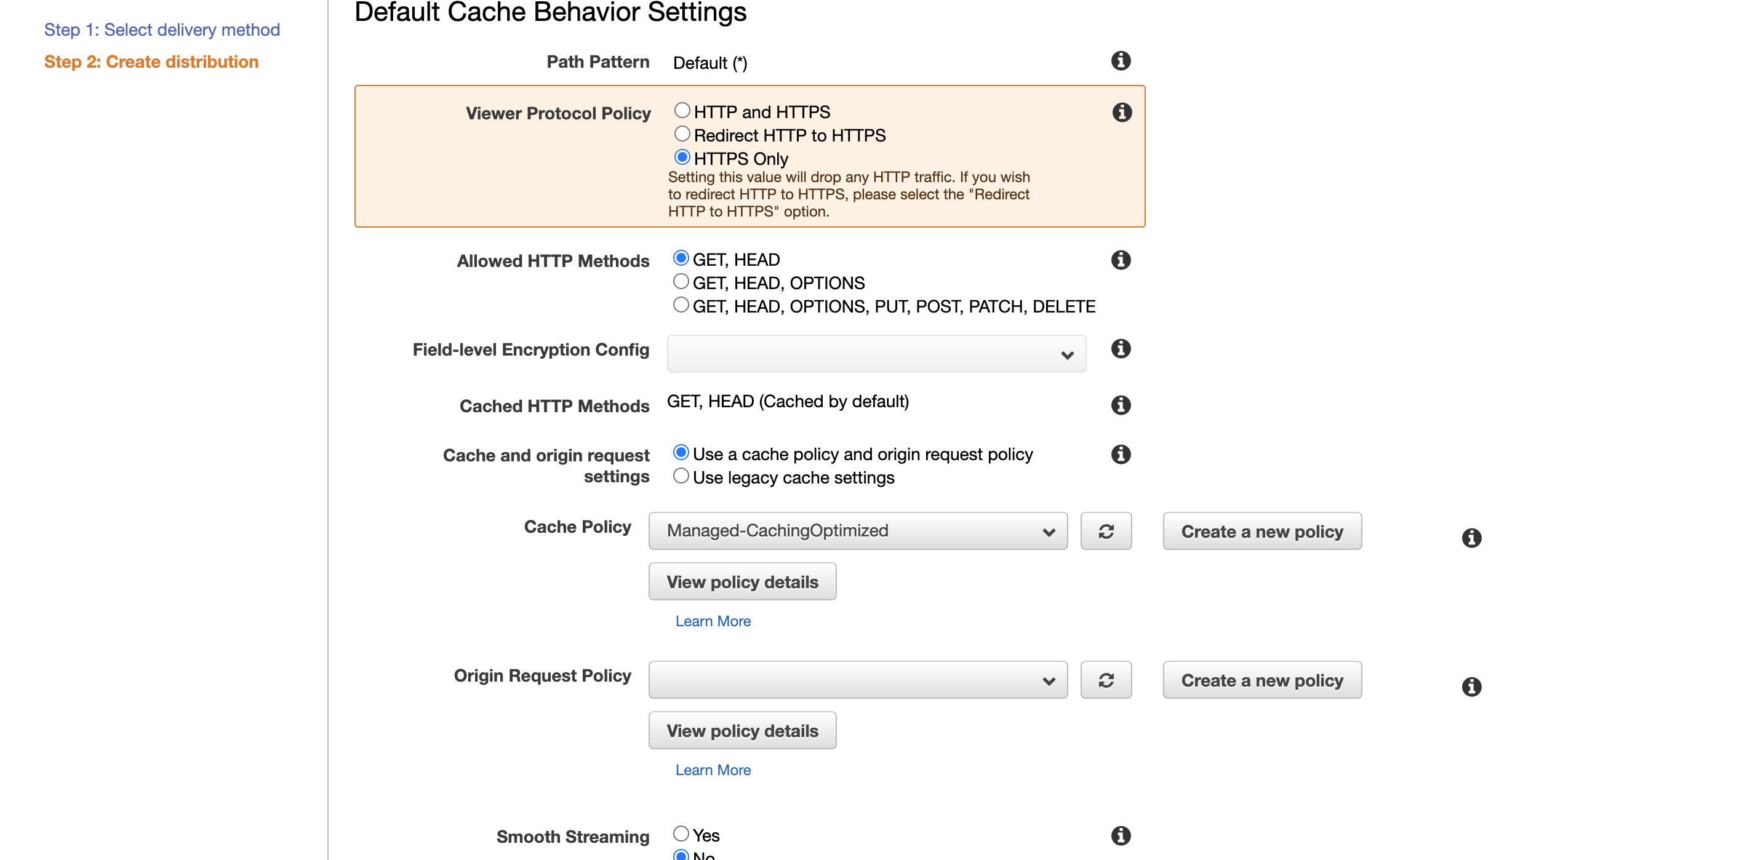Image resolution: width=1739 pixels, height=860 pixels.
Task: Choose GET, HEAD, OPTIONS allowed methods
Action: (x=681, y=282)
